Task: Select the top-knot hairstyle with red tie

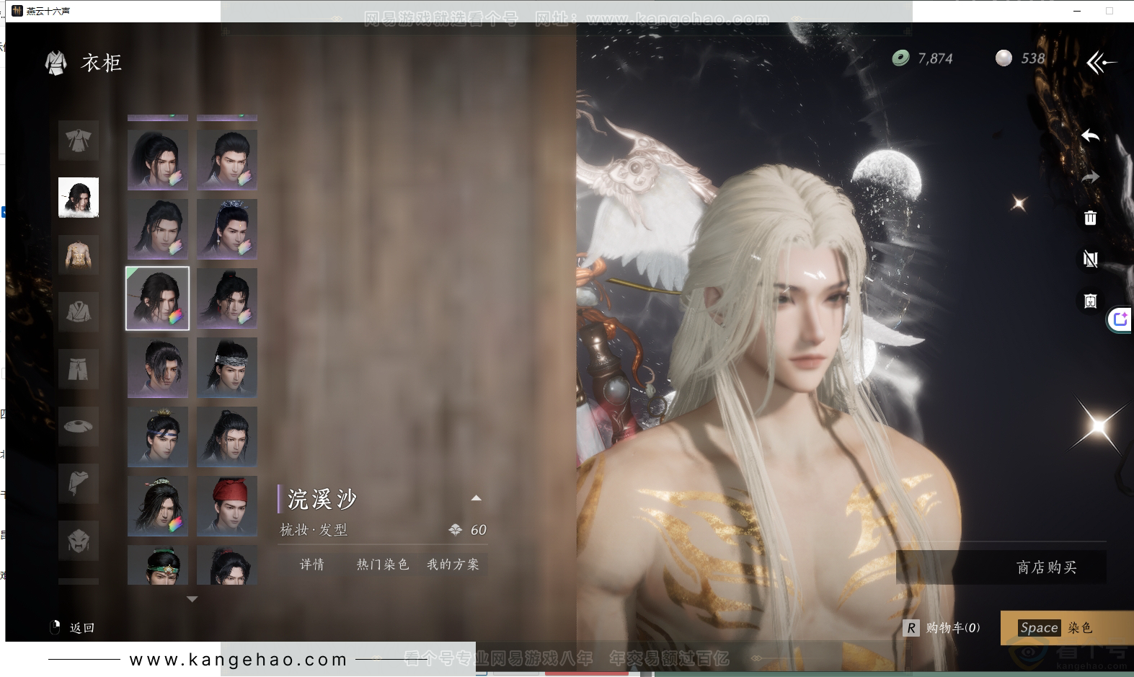Action: tap(227, 298)
